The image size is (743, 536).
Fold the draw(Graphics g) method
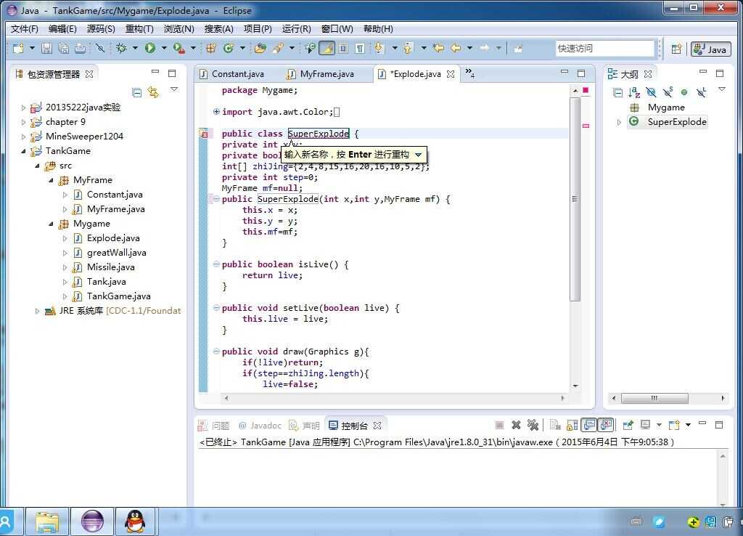pos(216,352)
